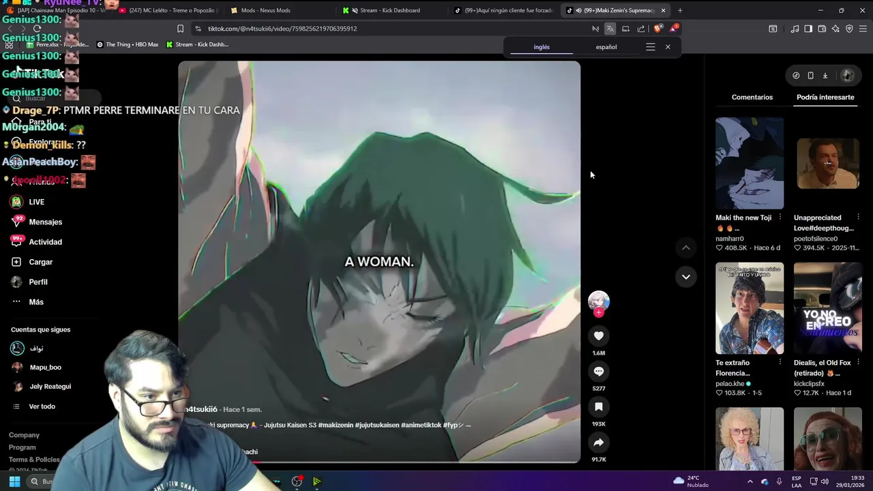Open Leo AI sparkle icon
Viewport: 873px width, 491px height.
(x=835, y=29)
